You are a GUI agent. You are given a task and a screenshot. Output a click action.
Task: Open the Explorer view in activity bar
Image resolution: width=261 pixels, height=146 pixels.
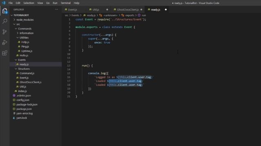coord(4,11)
